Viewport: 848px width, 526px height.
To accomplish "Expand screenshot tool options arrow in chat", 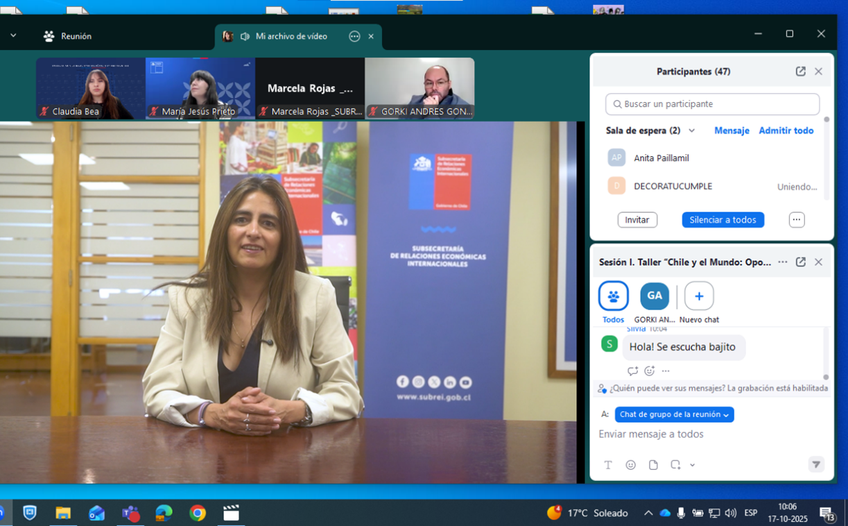I will tap(692, 465).
